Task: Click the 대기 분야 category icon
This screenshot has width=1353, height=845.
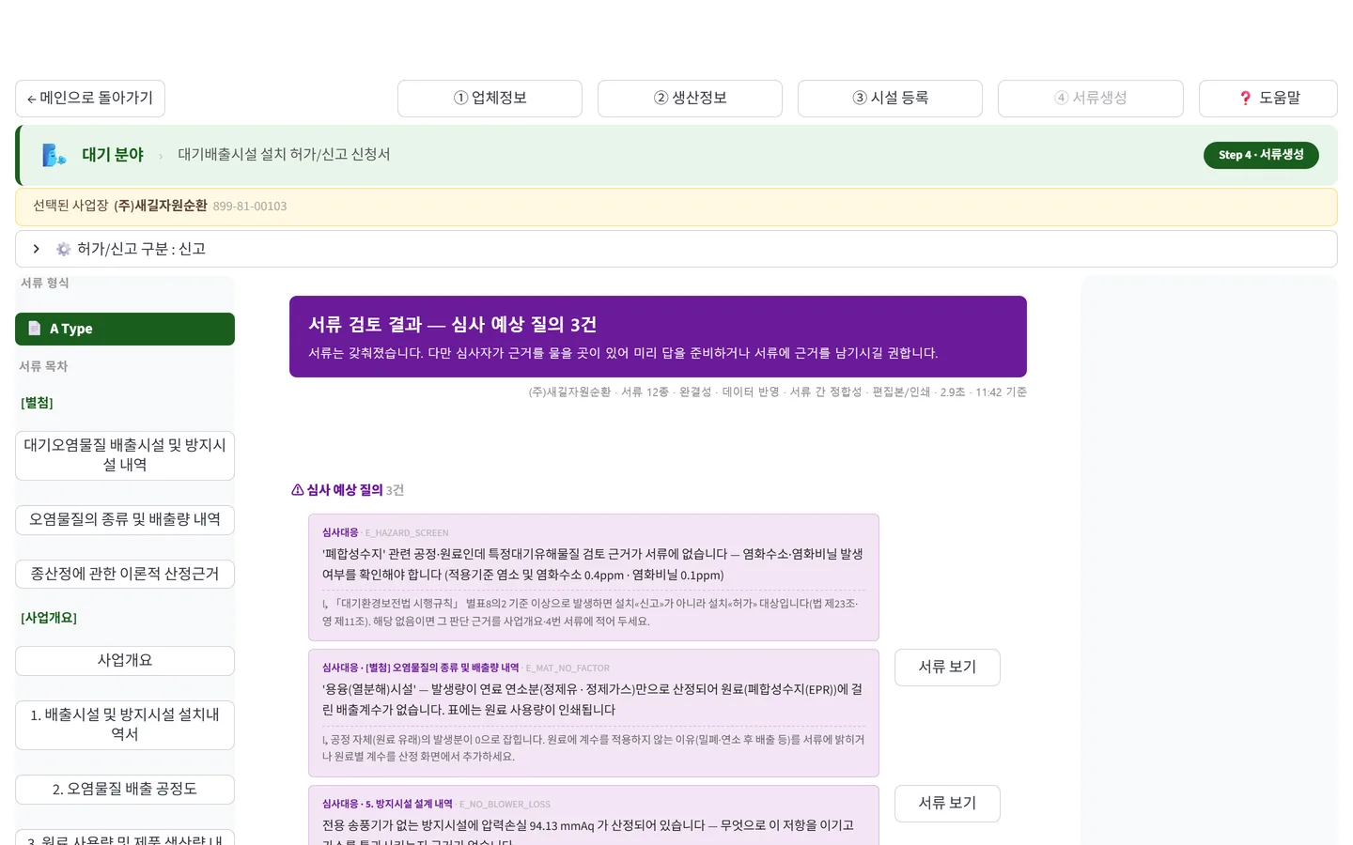Action: pos(54,155)
